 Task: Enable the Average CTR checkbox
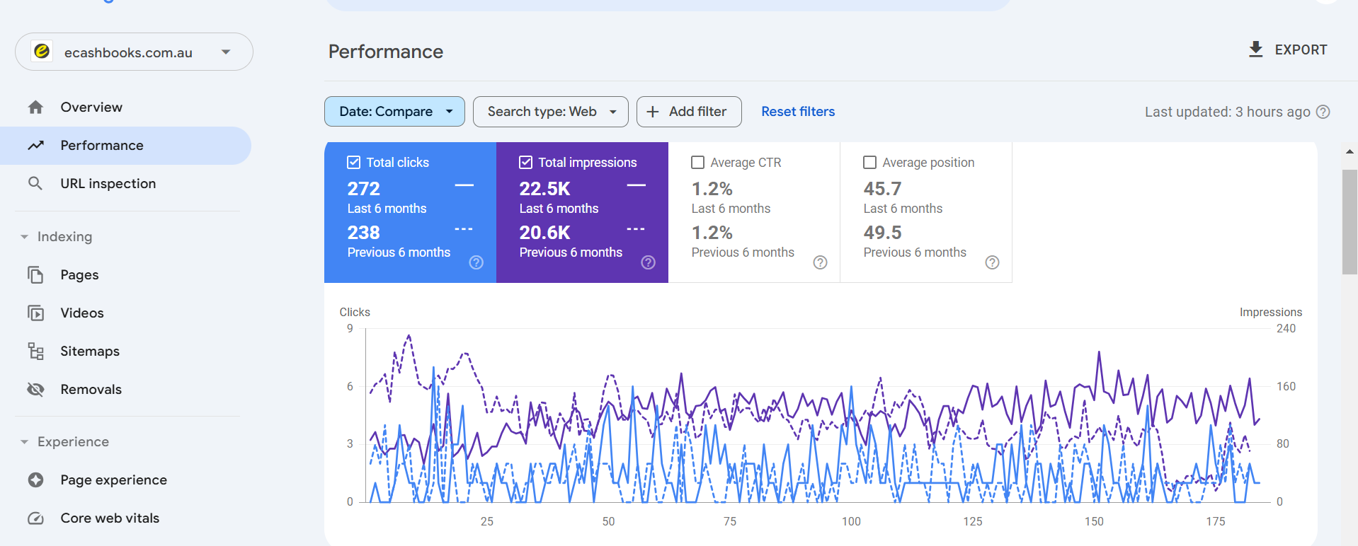pos(697,163)
